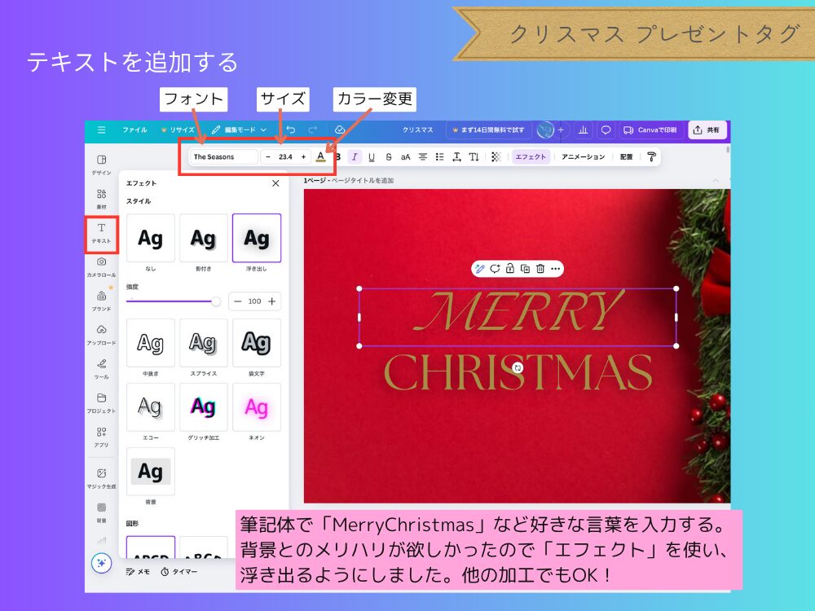Open the The Seasons font dropdown

click(x=222, y=156)
